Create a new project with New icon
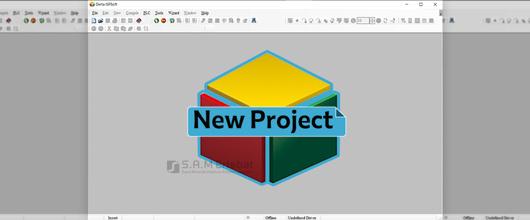The height and width of the screenshot is (220, 530). pyautogui.click(x=94, y=21)
